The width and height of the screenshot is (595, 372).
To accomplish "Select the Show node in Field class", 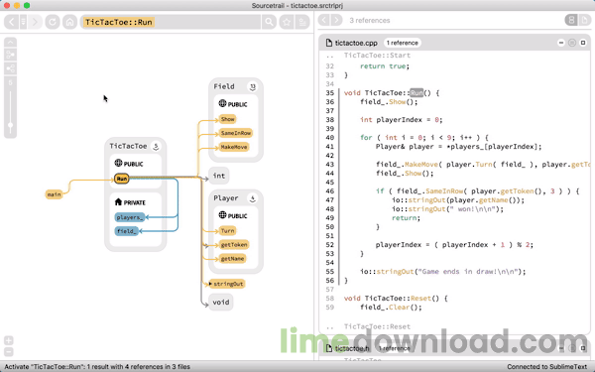I will coord(228,119).
